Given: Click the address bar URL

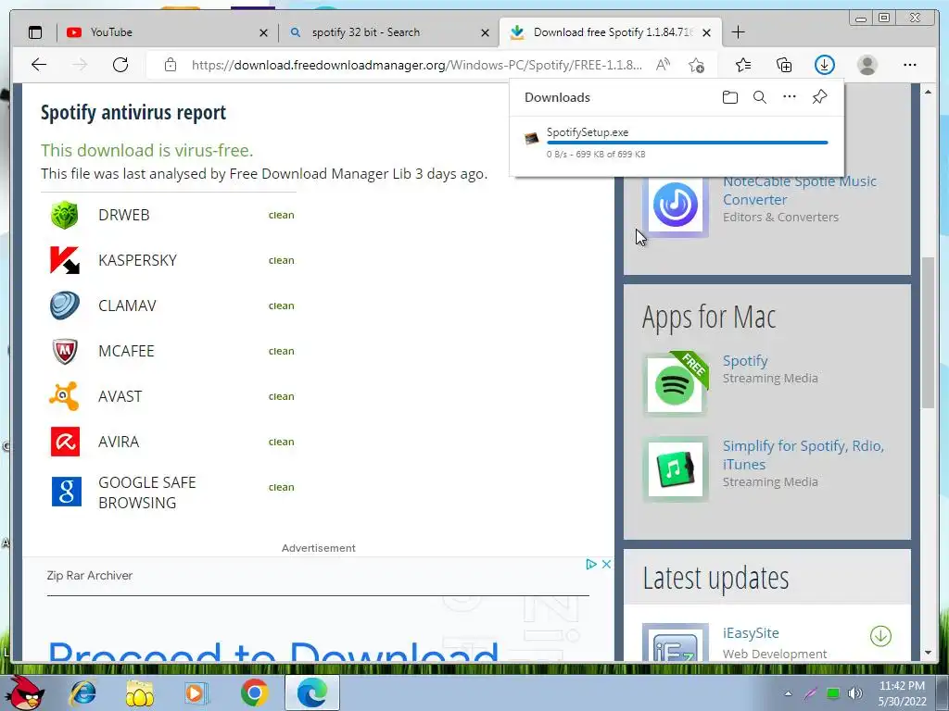Looking at the screenshot, I should pos(416,65).
